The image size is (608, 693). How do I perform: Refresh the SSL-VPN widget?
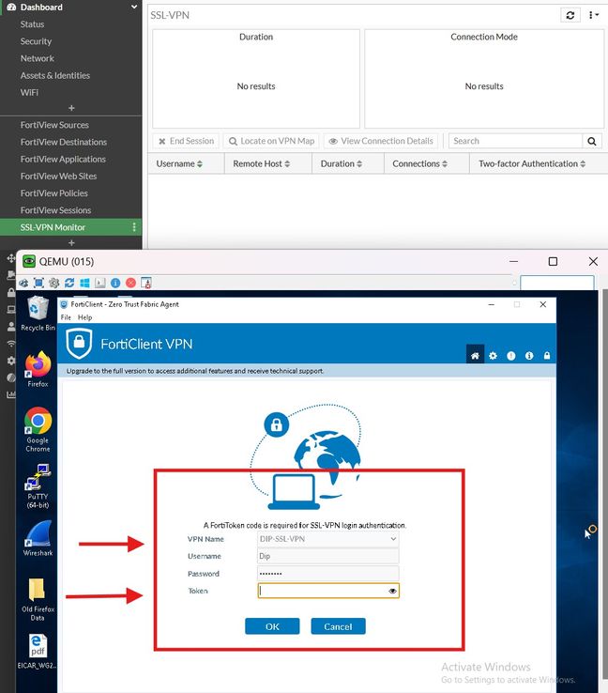[570, 15]
